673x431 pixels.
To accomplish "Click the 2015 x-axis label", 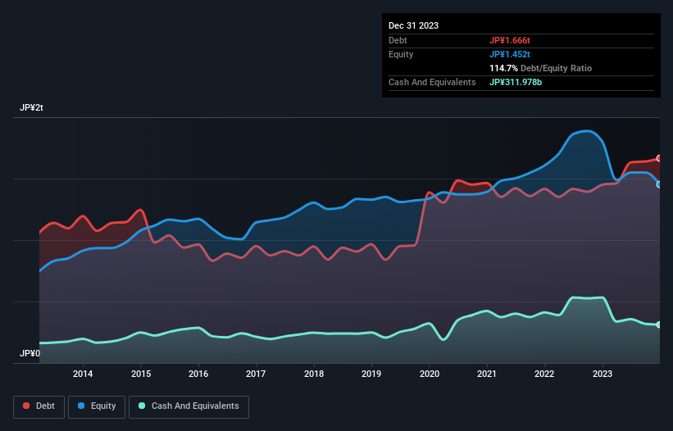I will (141, 374).
